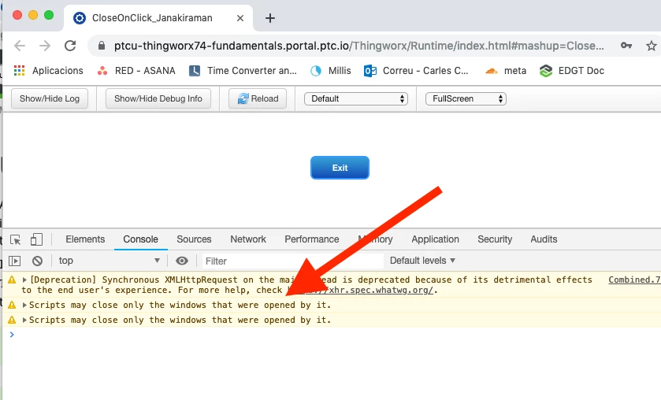
Task: Open the xhr.spec.whatwg.org link
Action: pos(360,290)
